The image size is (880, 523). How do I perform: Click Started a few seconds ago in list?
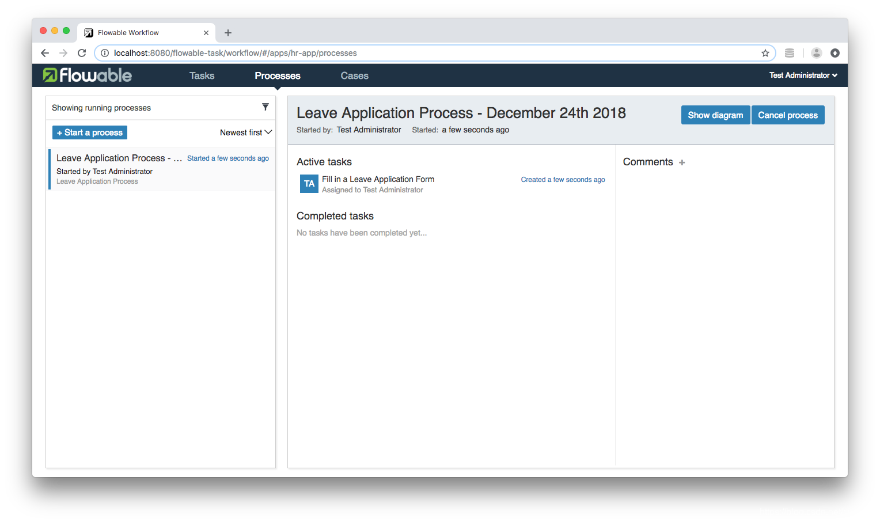tap(228, 158)
